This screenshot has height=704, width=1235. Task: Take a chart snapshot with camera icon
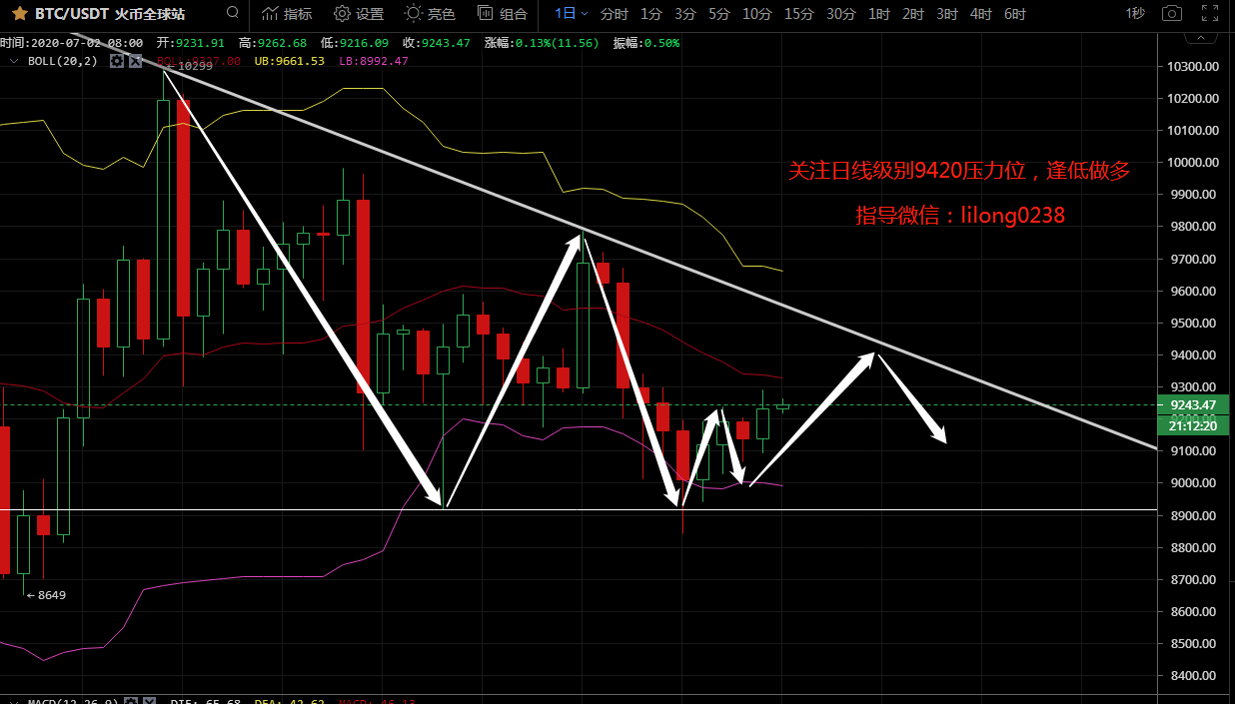pos(1171,14)
